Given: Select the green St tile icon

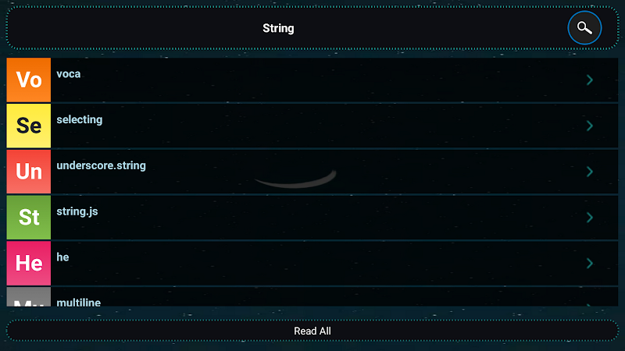Looking at the screenshot, I should [29, 218].
